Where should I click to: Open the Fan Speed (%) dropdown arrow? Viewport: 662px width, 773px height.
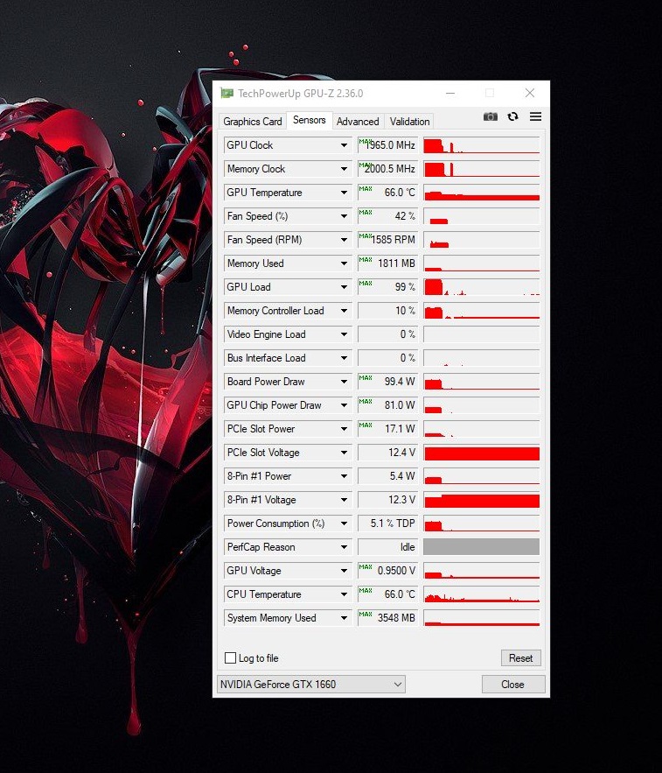click(344, 216)
